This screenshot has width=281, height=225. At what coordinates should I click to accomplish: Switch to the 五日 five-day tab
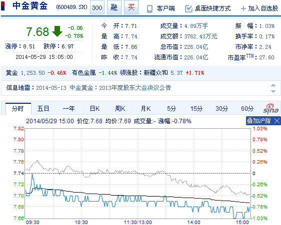43,109
